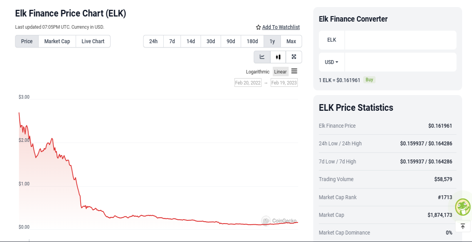
Task: Select the 1y time range
Action: click(x=272, y=41)
